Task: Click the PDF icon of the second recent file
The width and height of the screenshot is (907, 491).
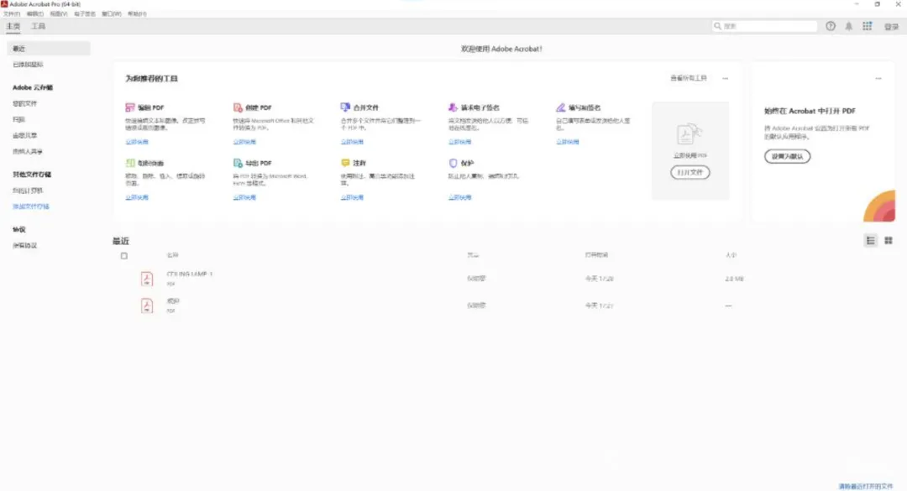Action: click(147, 306)
